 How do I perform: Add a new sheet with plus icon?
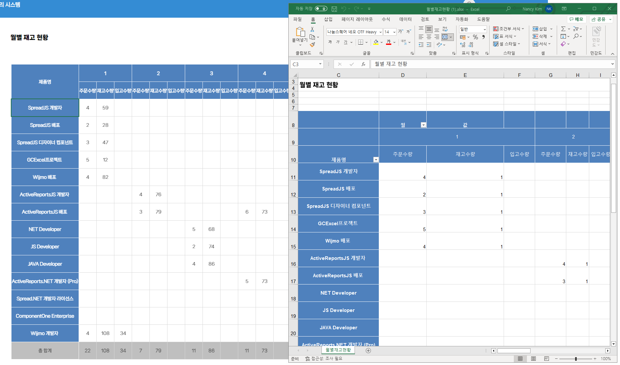pyautogui.click(x=368, y=351)
